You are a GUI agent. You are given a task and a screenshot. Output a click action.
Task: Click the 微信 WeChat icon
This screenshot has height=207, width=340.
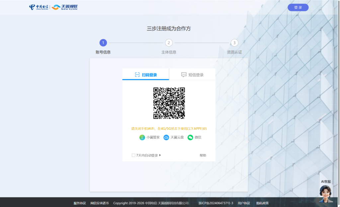coord(190,137)
